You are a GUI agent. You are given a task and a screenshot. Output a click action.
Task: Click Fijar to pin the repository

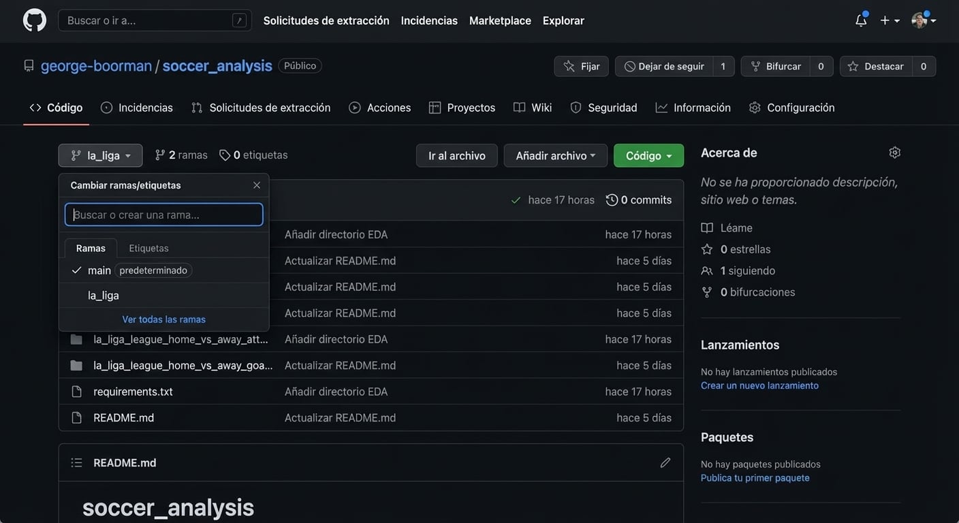point(581,66)
